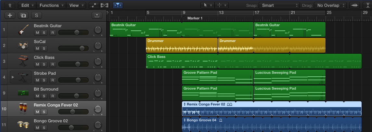Image resolution: width=372 pixels, height=132 pixels.
Task: Solo the Bongo Groove 02 track
Action: 44,128
